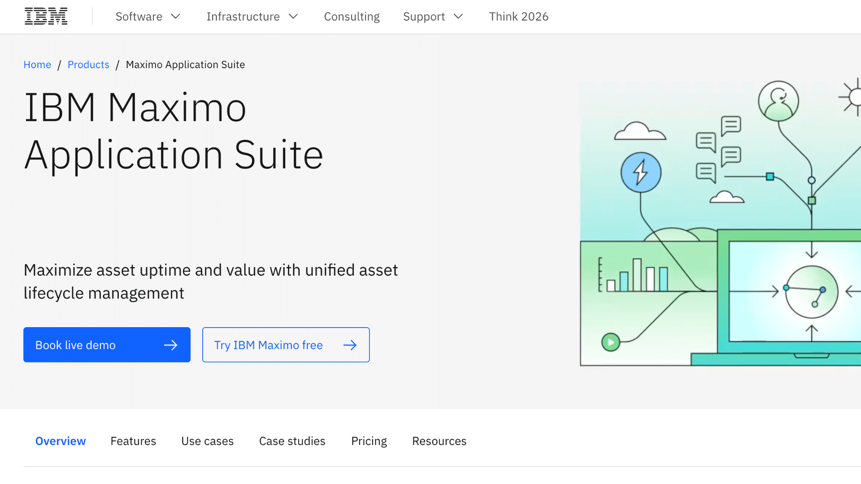Book a live demo

click(107, 345)
